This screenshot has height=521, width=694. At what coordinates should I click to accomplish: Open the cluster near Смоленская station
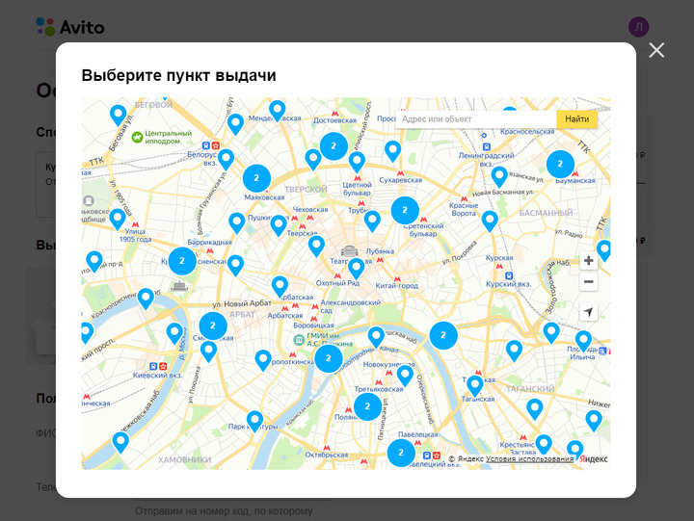click(213, 326)
